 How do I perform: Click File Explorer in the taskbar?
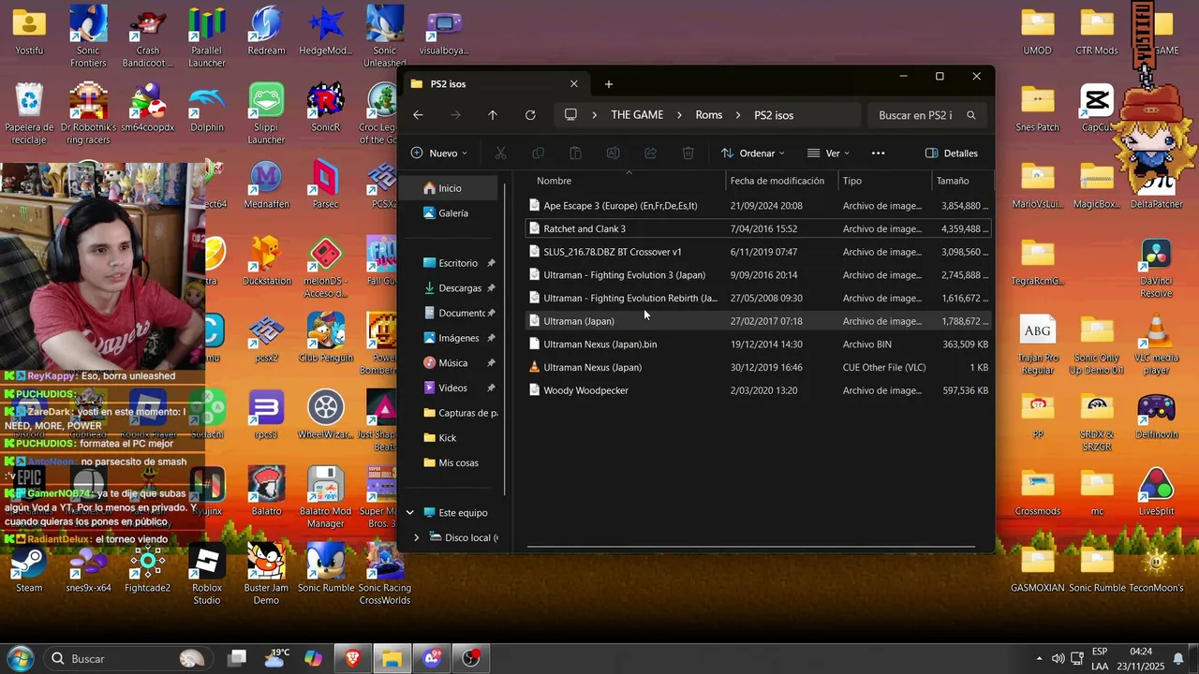[x=392, y=658]
